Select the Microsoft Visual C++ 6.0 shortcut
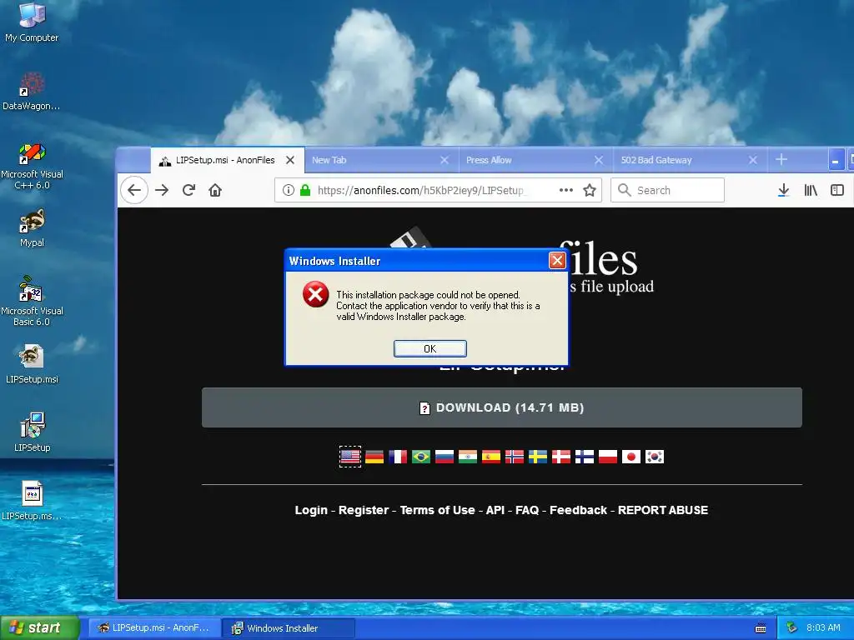Image resolution: width=854 pixels, height=640 pixels. tap(33, 166)
